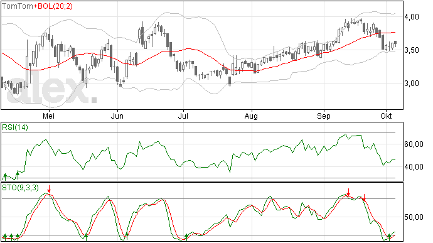This screenshot has width=433, height=243.
Task: Click the Jul month label
Action: click(x=183, y=116)
